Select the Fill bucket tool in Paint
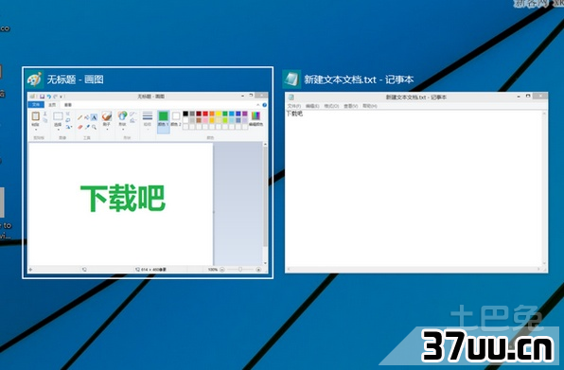 87,117
